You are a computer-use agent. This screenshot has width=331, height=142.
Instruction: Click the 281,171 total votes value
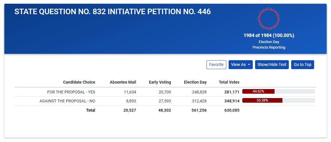pos(232,92)
